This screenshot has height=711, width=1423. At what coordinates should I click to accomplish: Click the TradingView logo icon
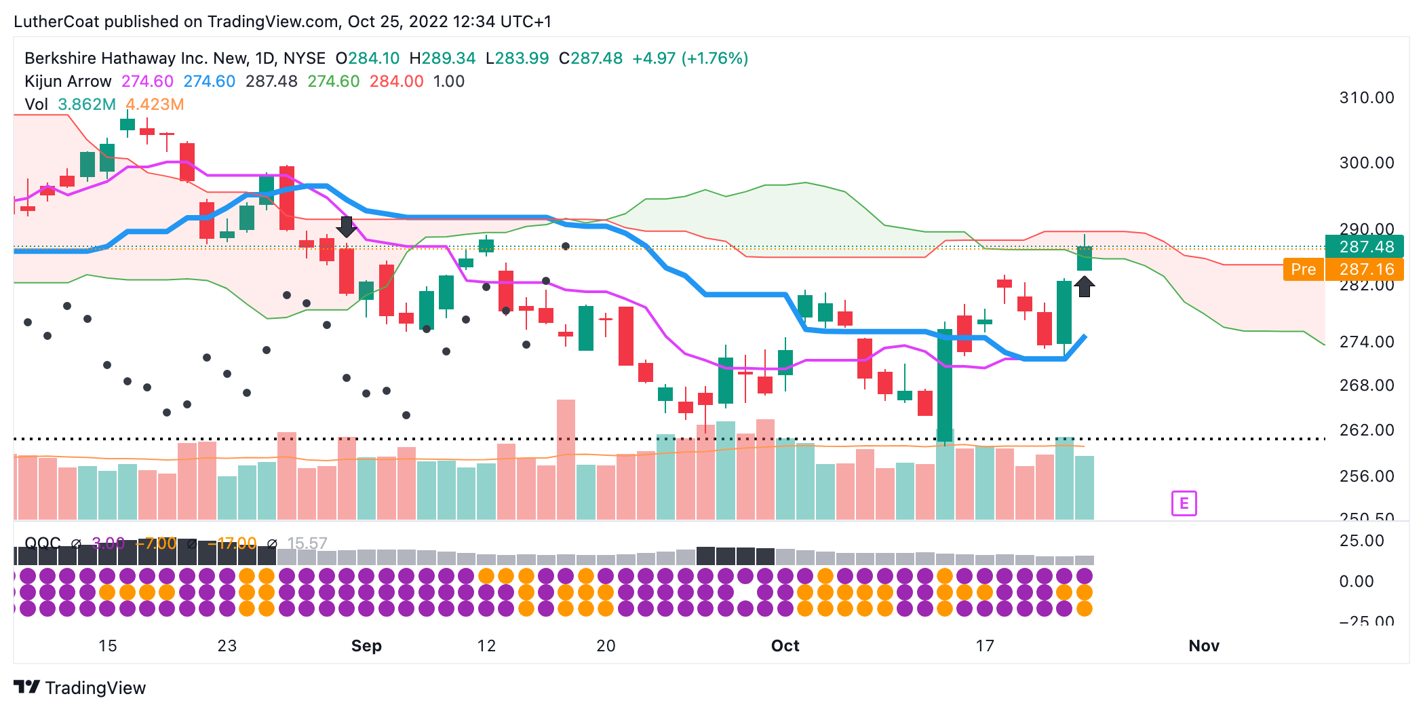[26, 687]
